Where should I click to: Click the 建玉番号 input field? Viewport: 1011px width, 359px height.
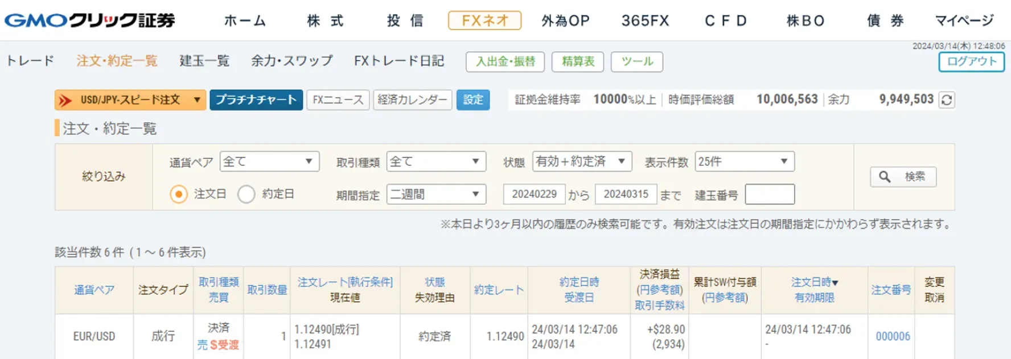770,194
